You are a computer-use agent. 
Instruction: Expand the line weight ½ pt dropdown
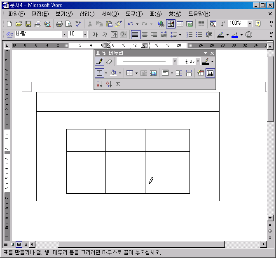click(x=198, y=61)
